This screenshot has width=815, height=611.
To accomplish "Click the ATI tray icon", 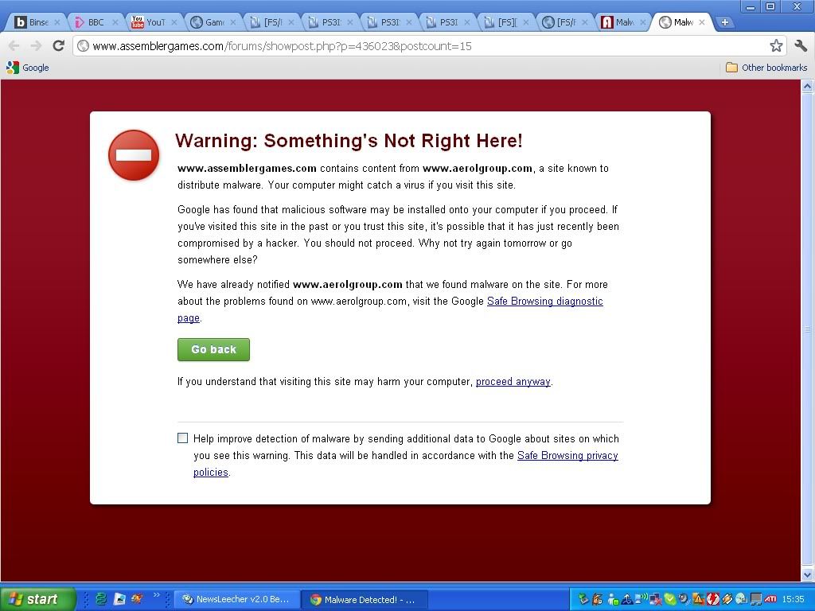I will [770, 599].
